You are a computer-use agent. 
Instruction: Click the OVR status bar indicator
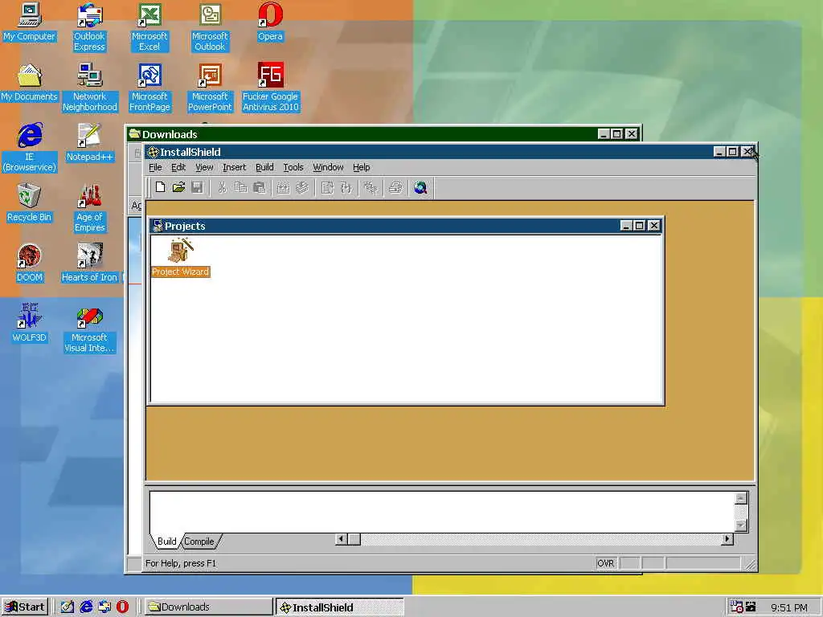pos(605,563)
